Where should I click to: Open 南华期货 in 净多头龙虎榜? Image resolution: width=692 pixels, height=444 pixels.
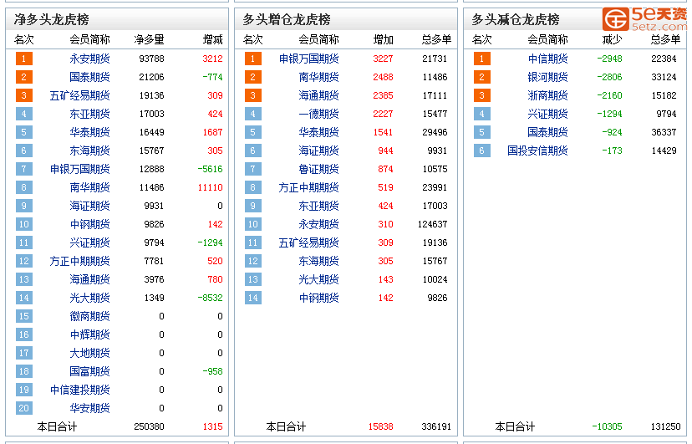(89, 187)
